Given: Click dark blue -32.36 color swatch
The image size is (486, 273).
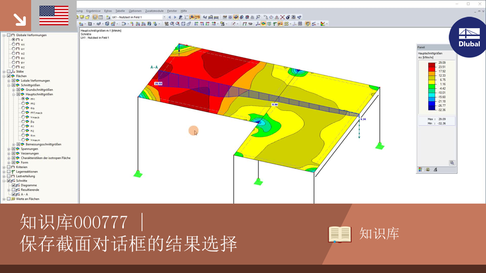Looking at the screenshot, I should click(x=432, y=108).
